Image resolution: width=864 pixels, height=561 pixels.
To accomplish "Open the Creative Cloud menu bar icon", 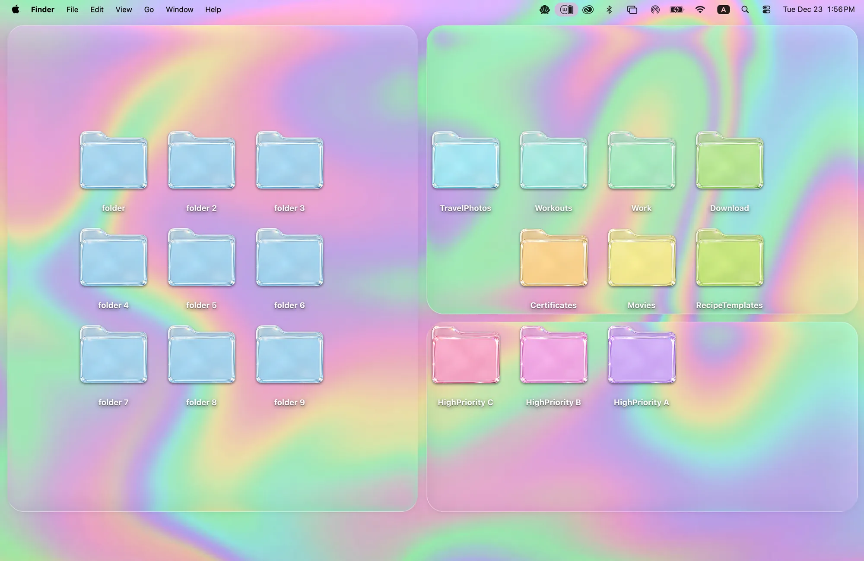I will pyautogui.click(x=588, y=9).
